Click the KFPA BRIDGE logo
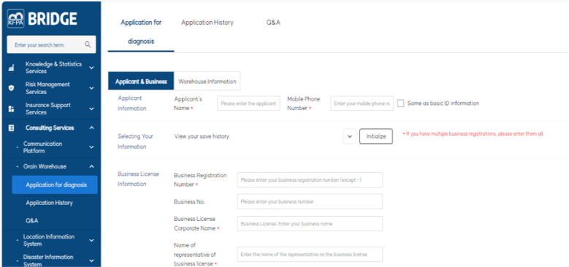 [42, 19]
